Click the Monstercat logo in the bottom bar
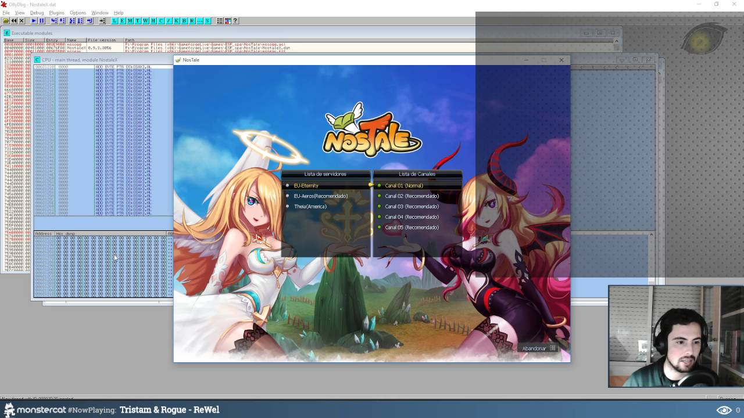Screen dimensions: 744x418 click(35, 410)
